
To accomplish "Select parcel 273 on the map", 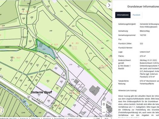I will (71, 65).
